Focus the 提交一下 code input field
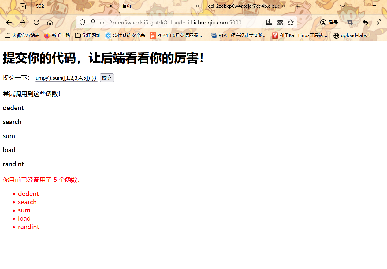Image resolution: width=387 pixels, height=269 pixels. click(x=66, y=78)
